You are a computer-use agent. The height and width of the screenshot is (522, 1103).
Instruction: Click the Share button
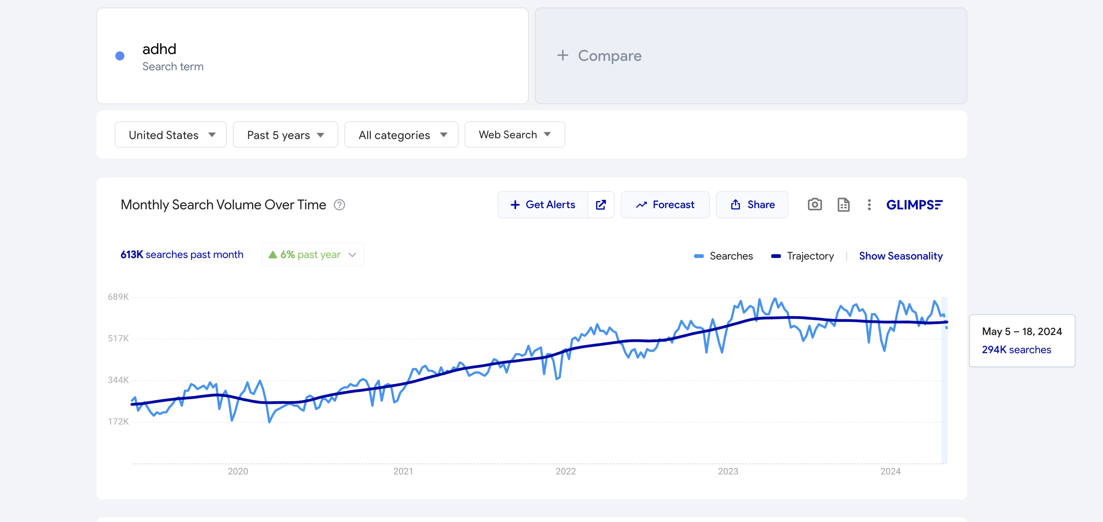point(752,204)
